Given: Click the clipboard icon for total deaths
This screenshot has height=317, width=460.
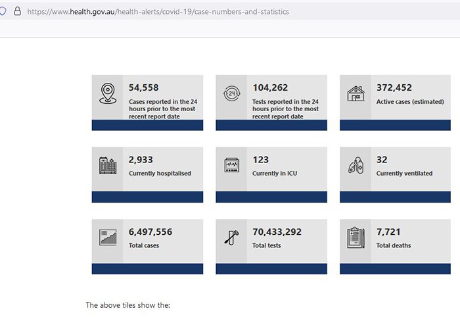Looking at the screenshot, I should (356, 237).
